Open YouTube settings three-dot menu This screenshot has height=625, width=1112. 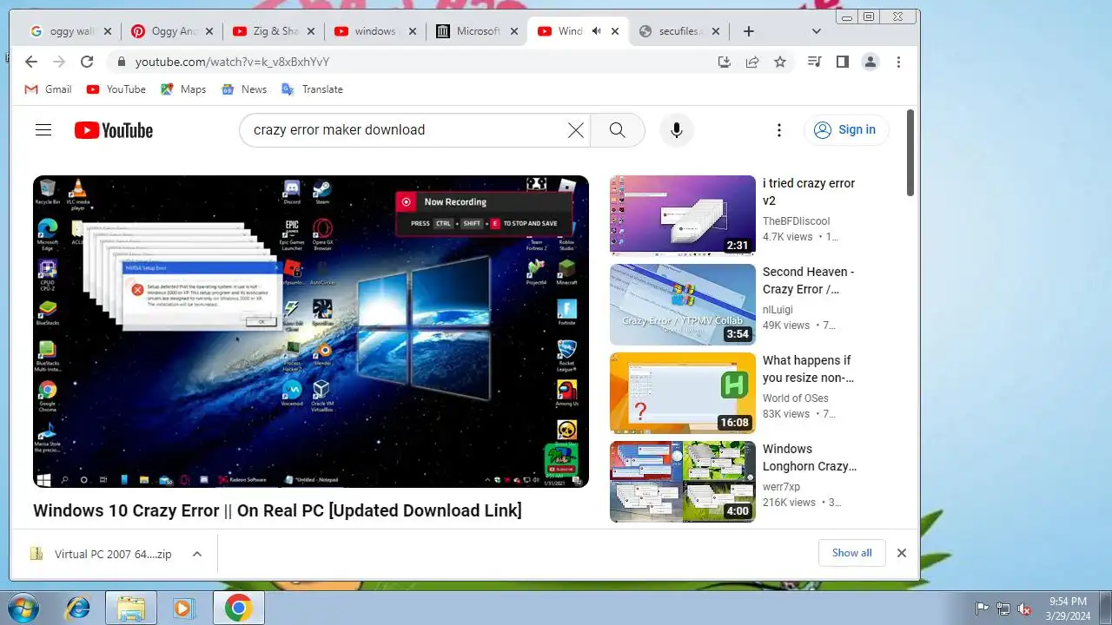(779, 130)
